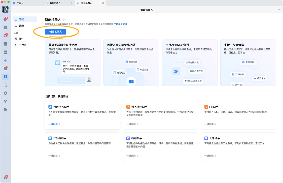Open the workbench grid icon in sidebar
The height and width of the screenshot is (183, 283).
point(5,77)
